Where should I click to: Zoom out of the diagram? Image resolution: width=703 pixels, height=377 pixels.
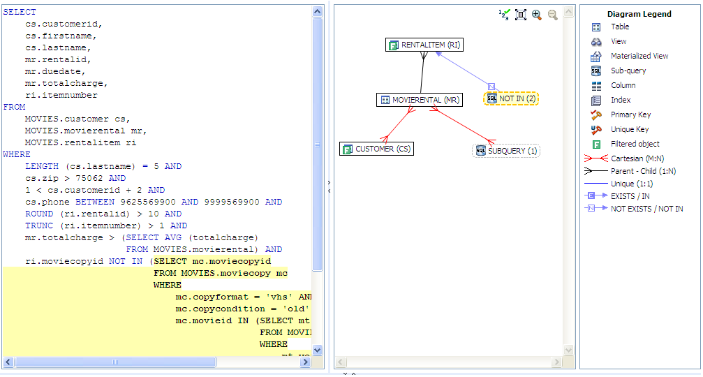pyautogui.click(x=553, y=15)
